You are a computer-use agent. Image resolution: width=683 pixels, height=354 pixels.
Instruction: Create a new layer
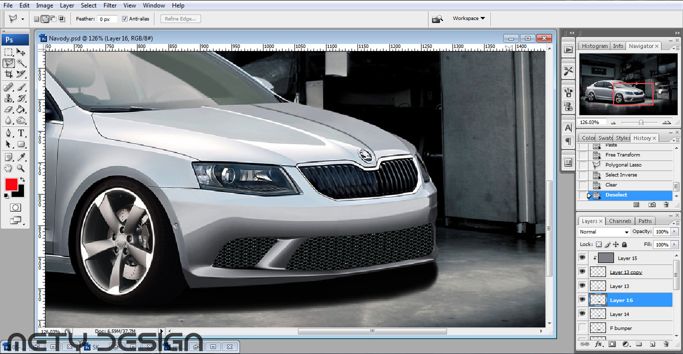(652, 344)
